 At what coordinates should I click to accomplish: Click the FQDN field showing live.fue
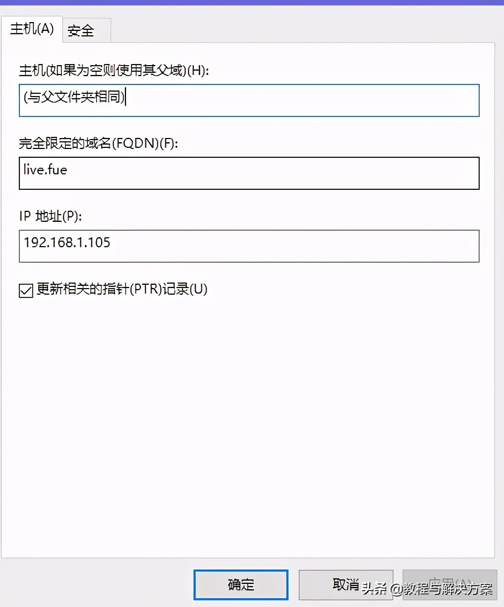tap(249, 173)
